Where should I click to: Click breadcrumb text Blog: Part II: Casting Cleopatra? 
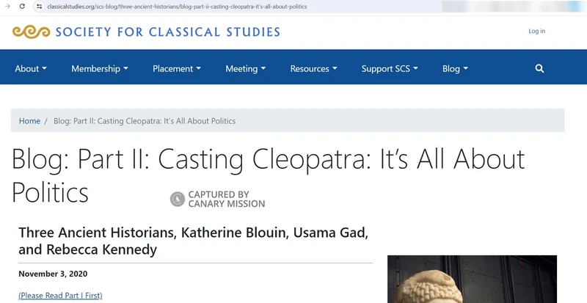(x=145, y=121)
